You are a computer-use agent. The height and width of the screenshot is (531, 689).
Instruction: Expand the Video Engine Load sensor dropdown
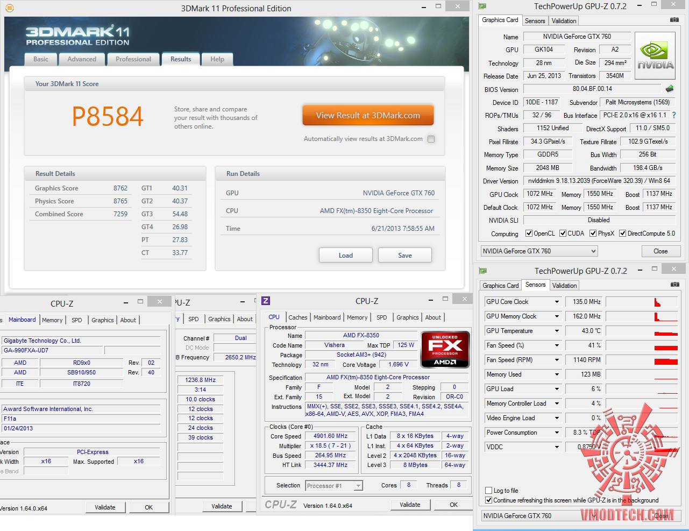point(557,419)
